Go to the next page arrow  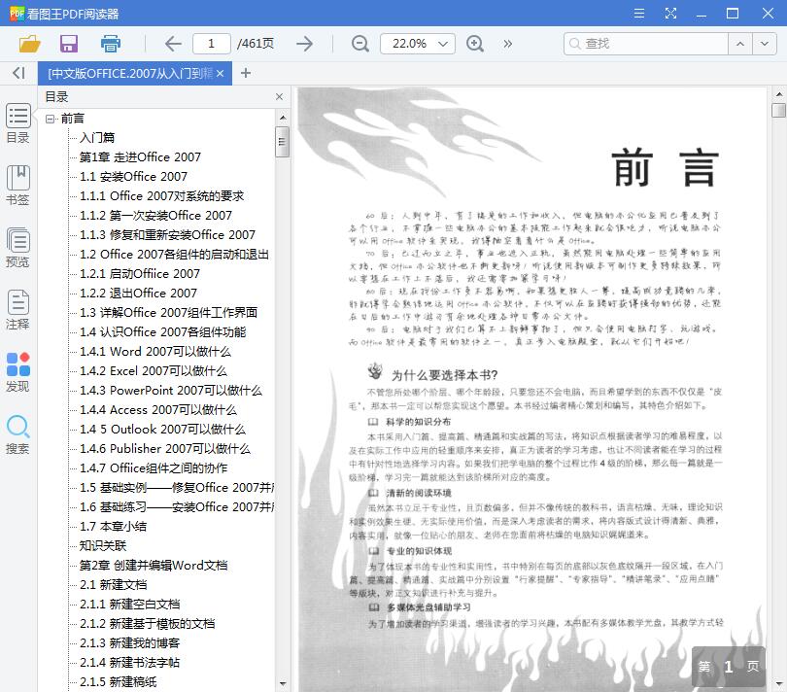(x=304, y=44)
